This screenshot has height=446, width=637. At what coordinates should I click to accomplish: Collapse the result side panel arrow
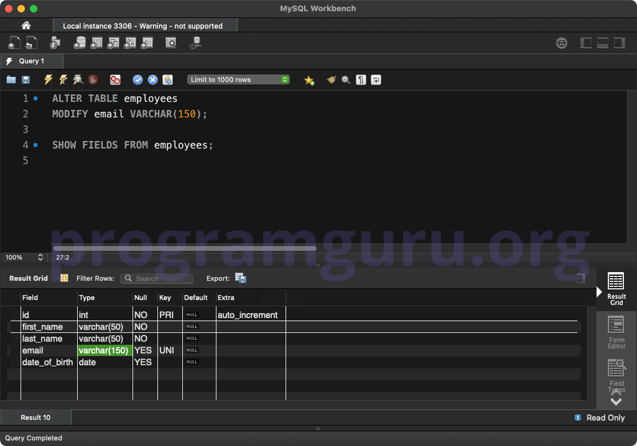click(x=599, y=292)
